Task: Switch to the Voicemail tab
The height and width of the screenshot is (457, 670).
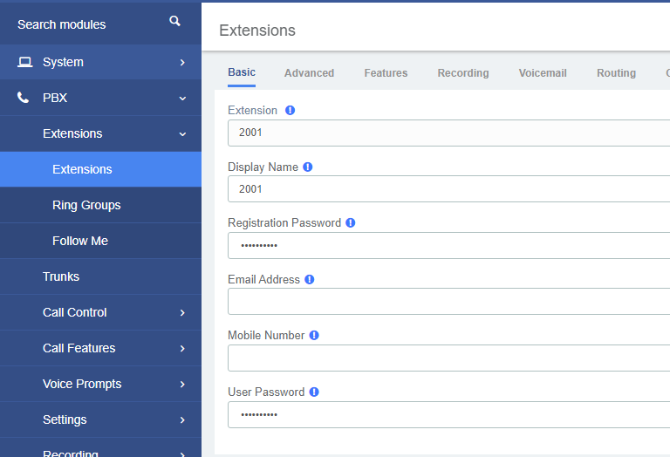Action: tap(543, 73)
